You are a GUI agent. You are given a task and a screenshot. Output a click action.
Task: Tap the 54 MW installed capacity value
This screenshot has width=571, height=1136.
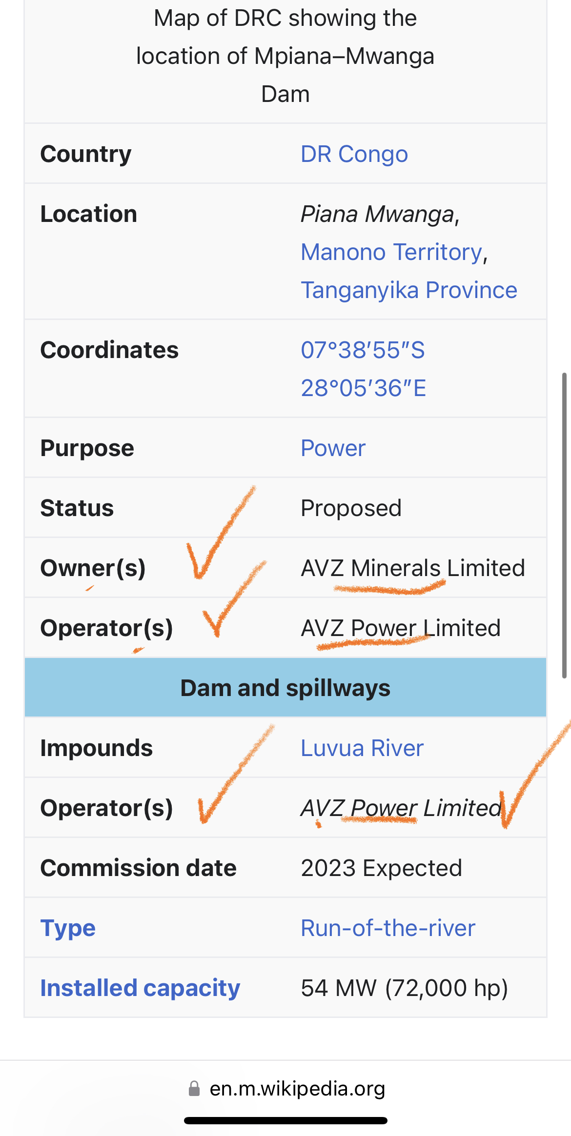point(405,988)
